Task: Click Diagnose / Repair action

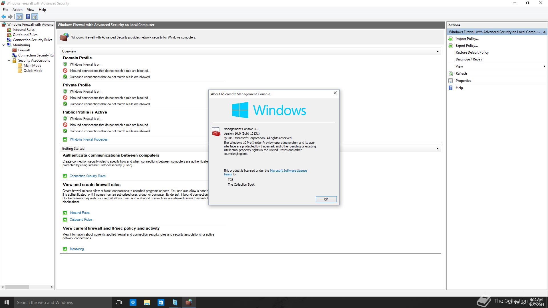Action: pyautogui.click(x=469, y=59)
